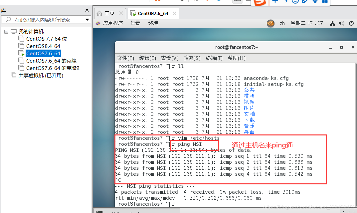Minimize the root@fancentos7 terminal window
This screenshot has height=213, width=357.
pyautogui.click(x=330, y=47)
